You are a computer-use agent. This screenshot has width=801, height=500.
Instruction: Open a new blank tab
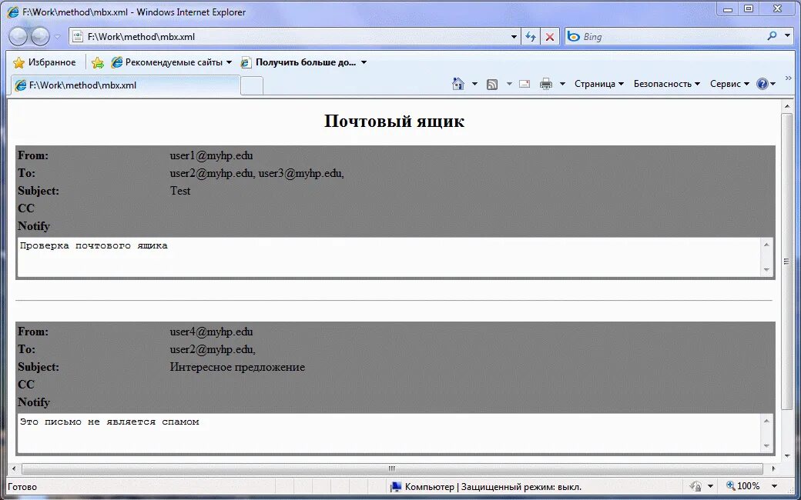click(x=251, y=85)
